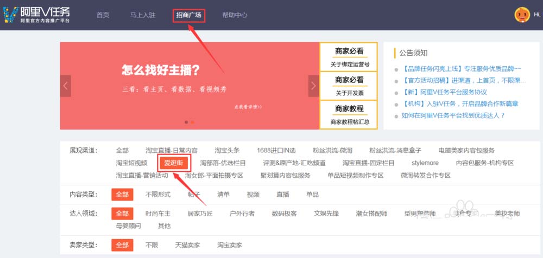Filter channel by 淘宝短视频
The image size is (543, 258).
tap(131, 163)
